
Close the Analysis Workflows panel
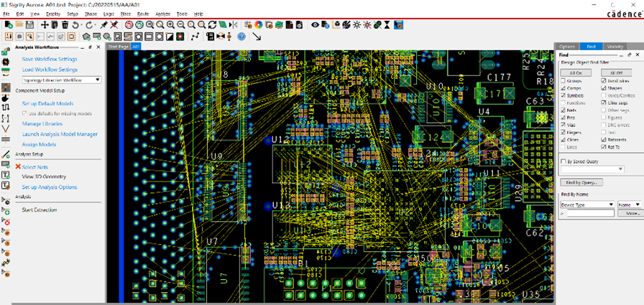tap(98, 47)
